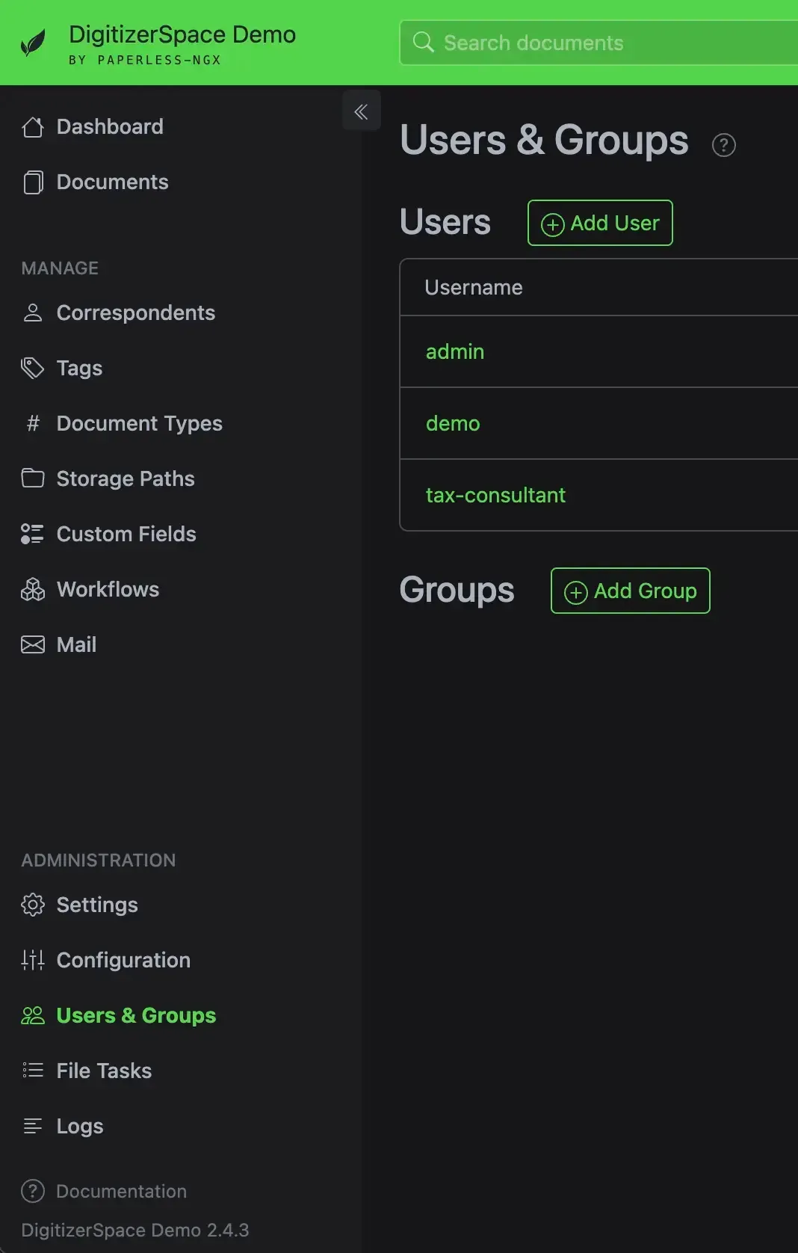Click the Tags label icon

click(33, 368)
